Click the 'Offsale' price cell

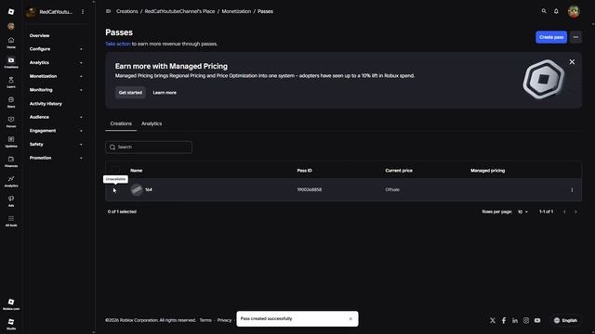[x=392, y=189]
